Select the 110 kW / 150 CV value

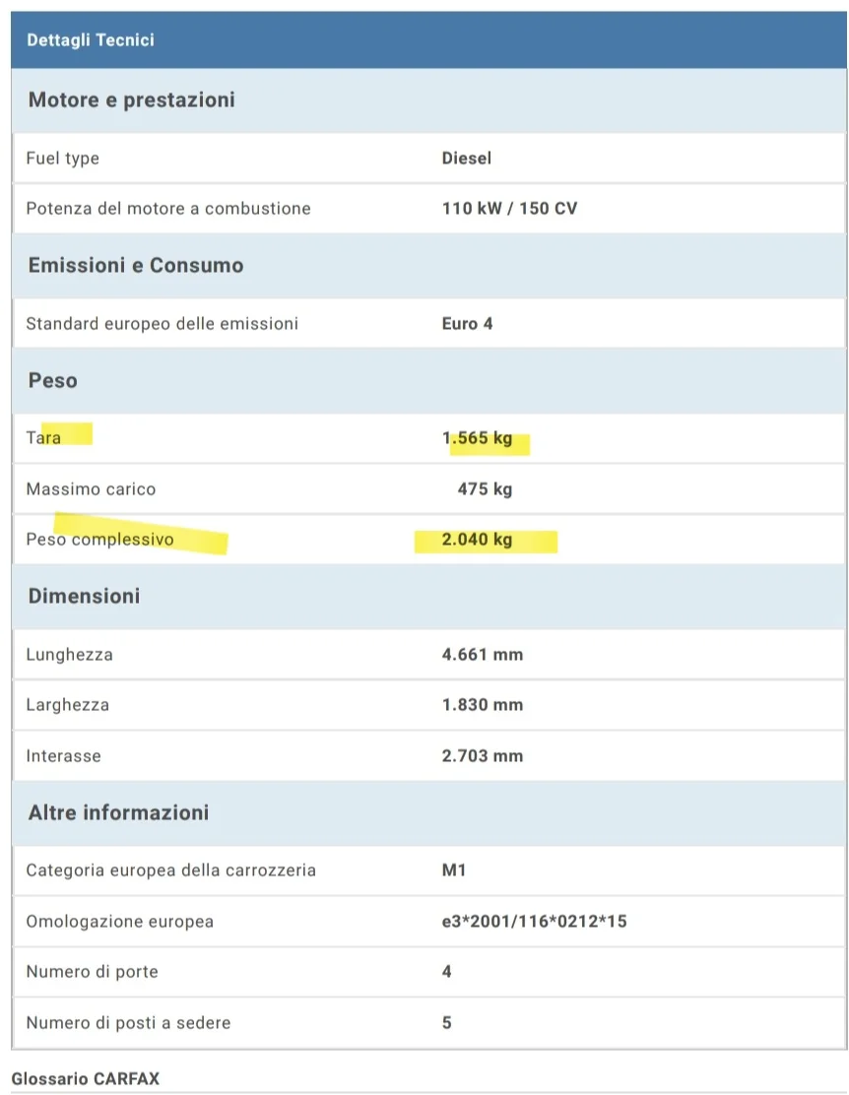pyautogui.click(x=509, y=209)
